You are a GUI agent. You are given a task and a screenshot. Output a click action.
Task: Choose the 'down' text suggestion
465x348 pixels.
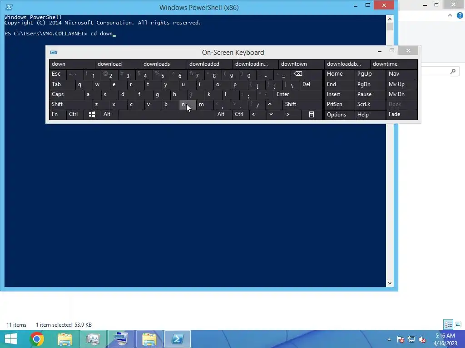coord(72,64)
